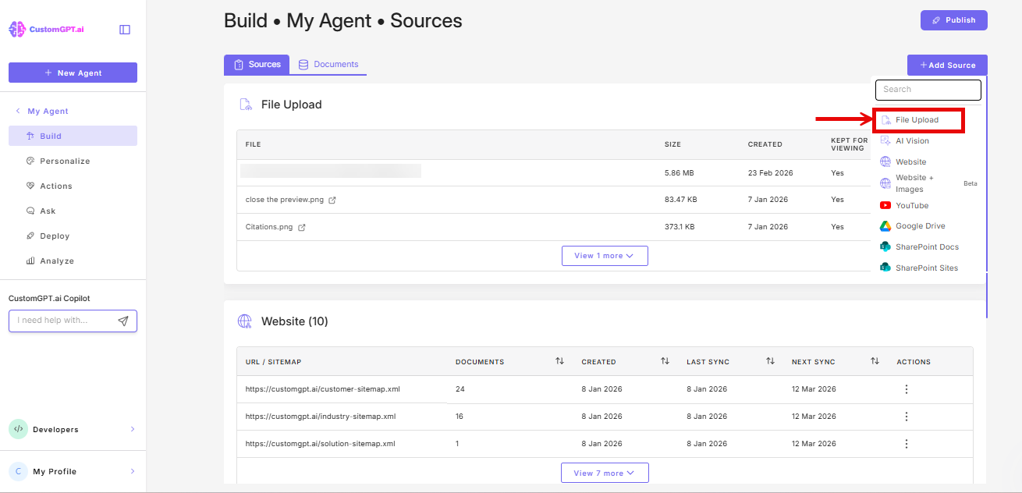Viewport: 1022px width, 493px height.
Task: Open actions menu for industry-sitemap.xml row
Action: tap(907, 417)
